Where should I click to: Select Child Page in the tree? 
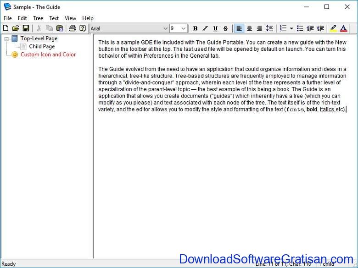(42, 46)
